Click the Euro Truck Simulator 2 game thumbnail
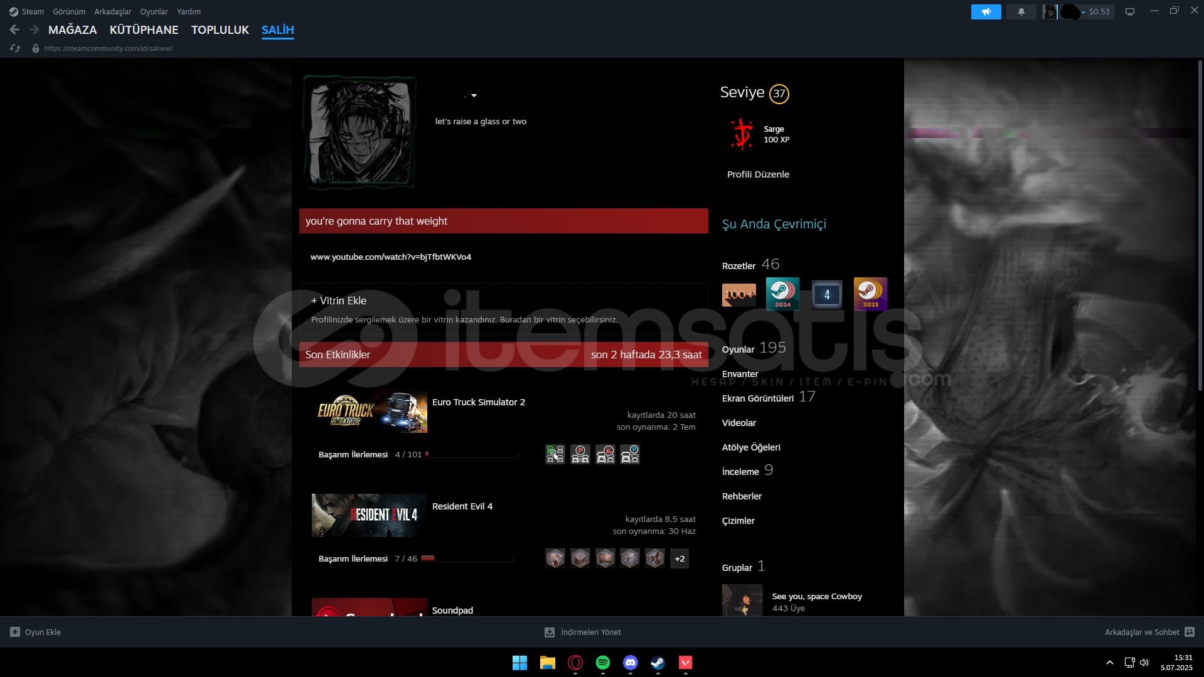The height and width of the screenshot is (677, 1204). coord(370,411)
